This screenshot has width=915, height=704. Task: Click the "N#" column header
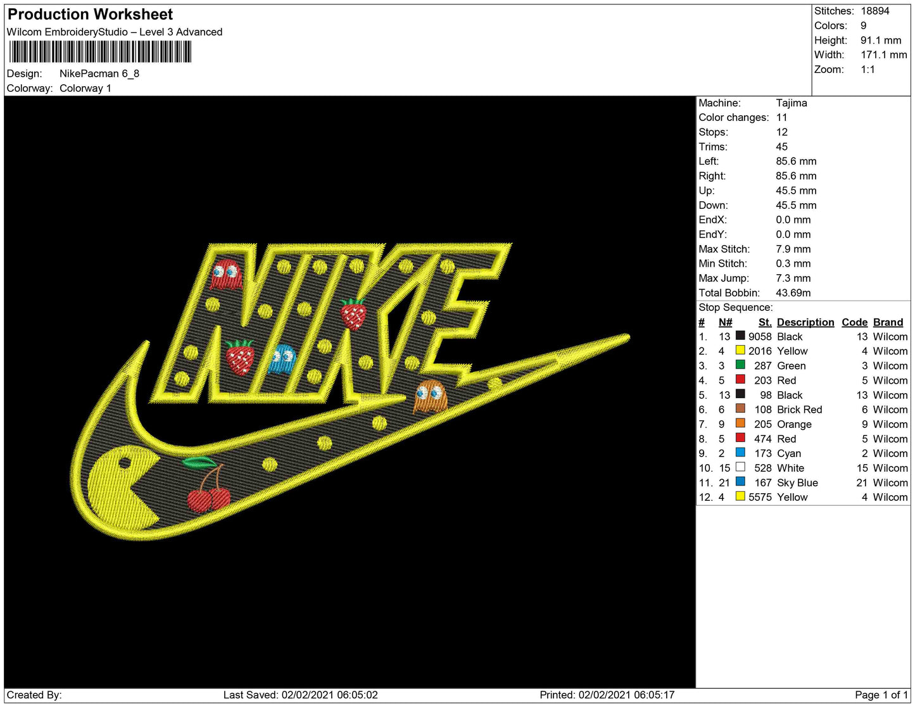pyautogui.click(x=726, y=322)
